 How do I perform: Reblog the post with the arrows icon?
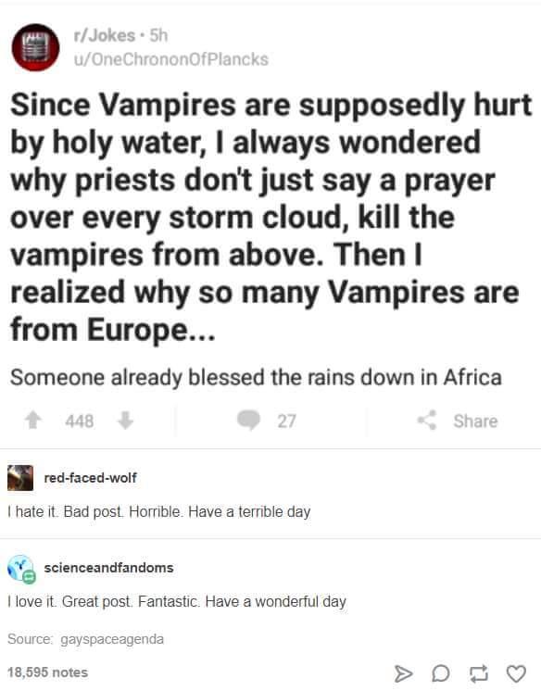click(478, 673)
